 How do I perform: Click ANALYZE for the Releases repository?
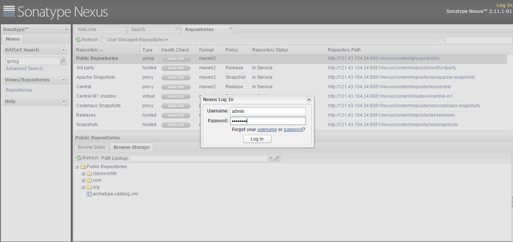click(x=176, y=116)
